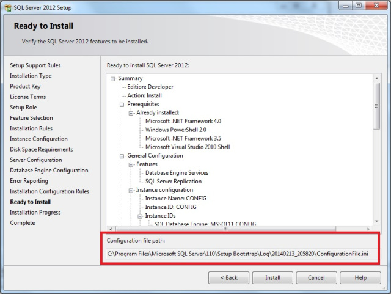Cancel the SQL Server setup

pos(316,277)
